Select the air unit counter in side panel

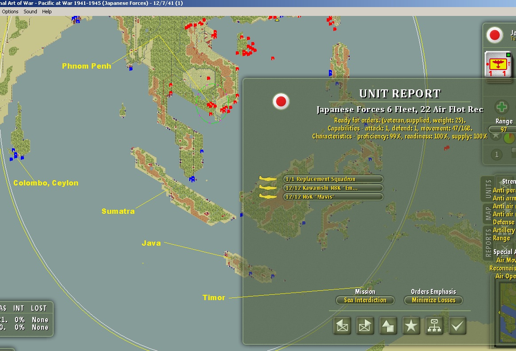[x=498, y=65]
